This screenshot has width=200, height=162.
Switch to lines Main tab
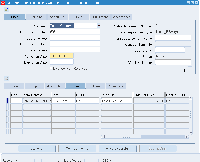point(14,86)
